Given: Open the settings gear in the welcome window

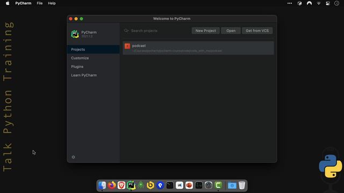Looking at the screenshot, I should click(73, 157).
